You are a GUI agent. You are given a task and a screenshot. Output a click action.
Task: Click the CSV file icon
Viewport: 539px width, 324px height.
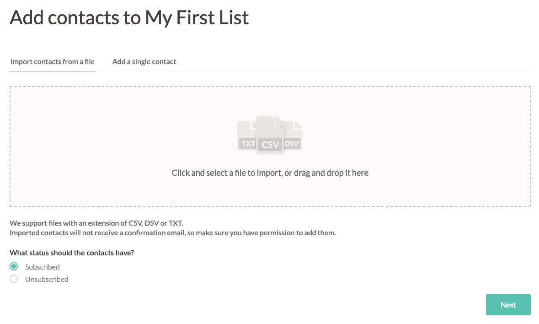(x=270, y=135)
